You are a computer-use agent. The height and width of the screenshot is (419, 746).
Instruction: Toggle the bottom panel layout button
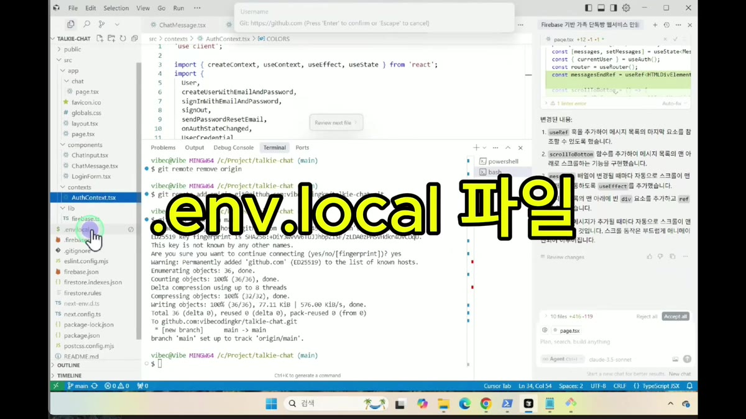click(x=601, y=8)
